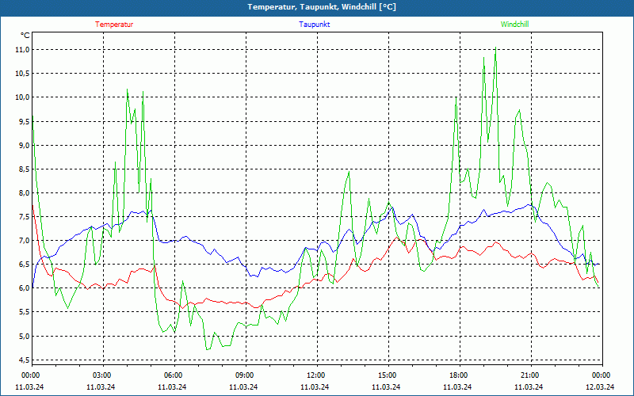
Task: Select the 18:00 time axis label
Action: point(458,375)
